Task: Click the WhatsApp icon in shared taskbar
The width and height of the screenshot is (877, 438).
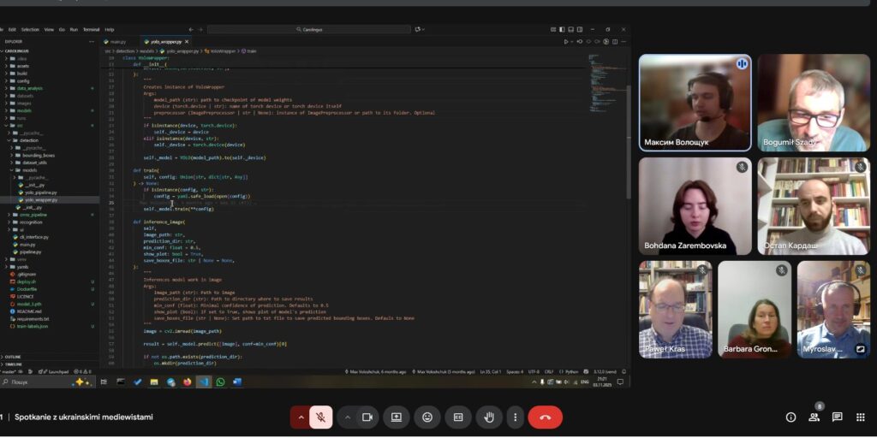Action: [x=220, y=382]
